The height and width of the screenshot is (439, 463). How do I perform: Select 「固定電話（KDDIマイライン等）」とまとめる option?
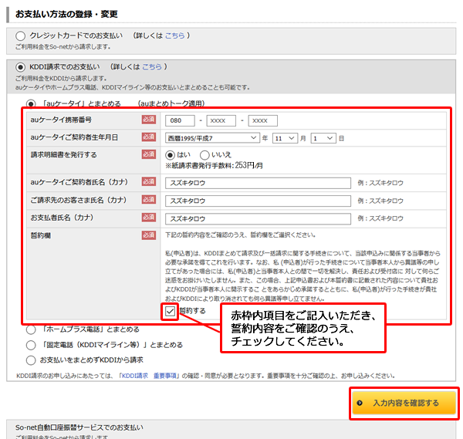pyautogui.click(x=31, y=345)
